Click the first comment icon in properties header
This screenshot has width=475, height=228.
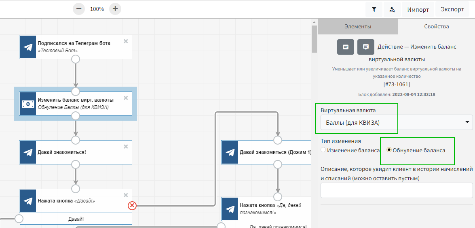(346, 47)
